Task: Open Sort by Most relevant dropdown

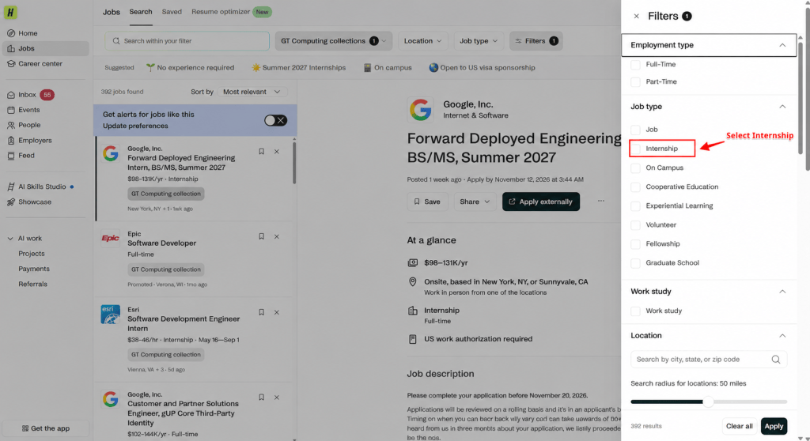Action: click(252, 92)
